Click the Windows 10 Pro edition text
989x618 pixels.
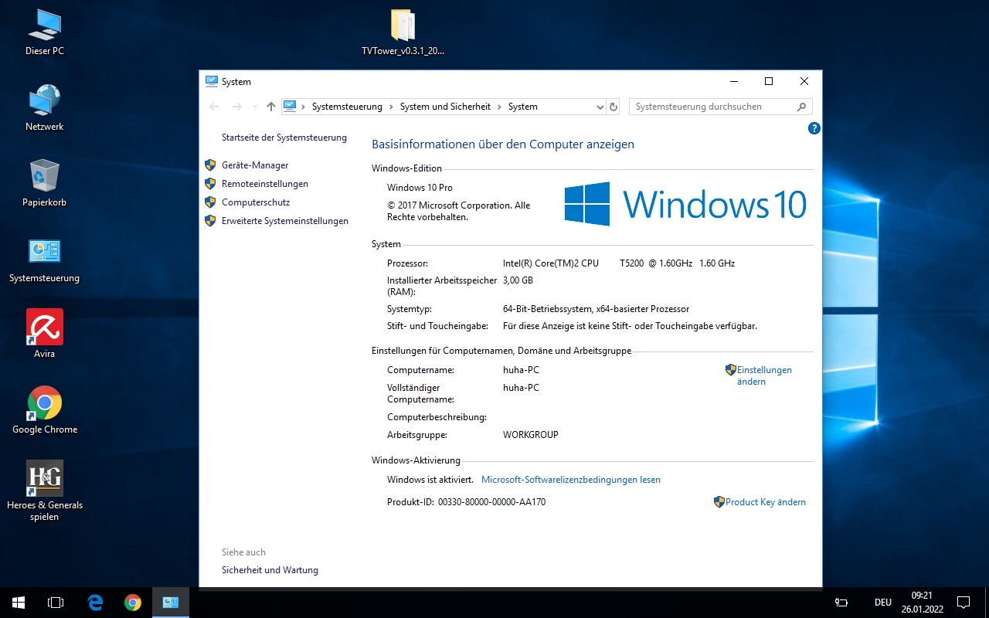[420, 188]
